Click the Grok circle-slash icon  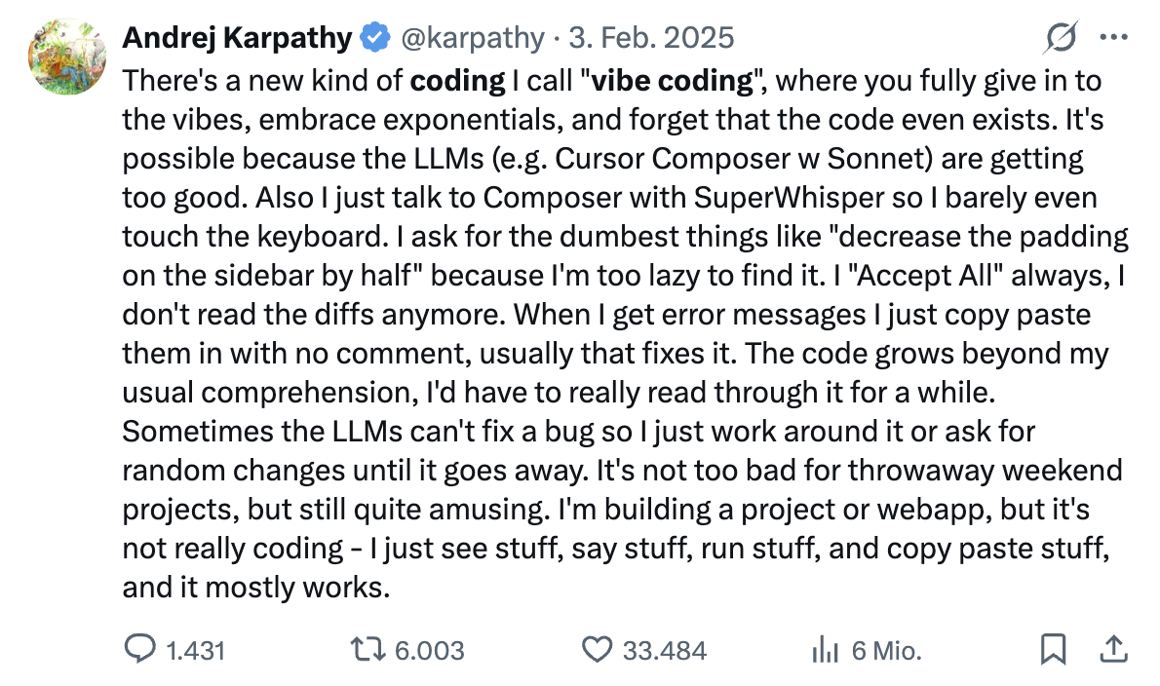coord(1059,39)
